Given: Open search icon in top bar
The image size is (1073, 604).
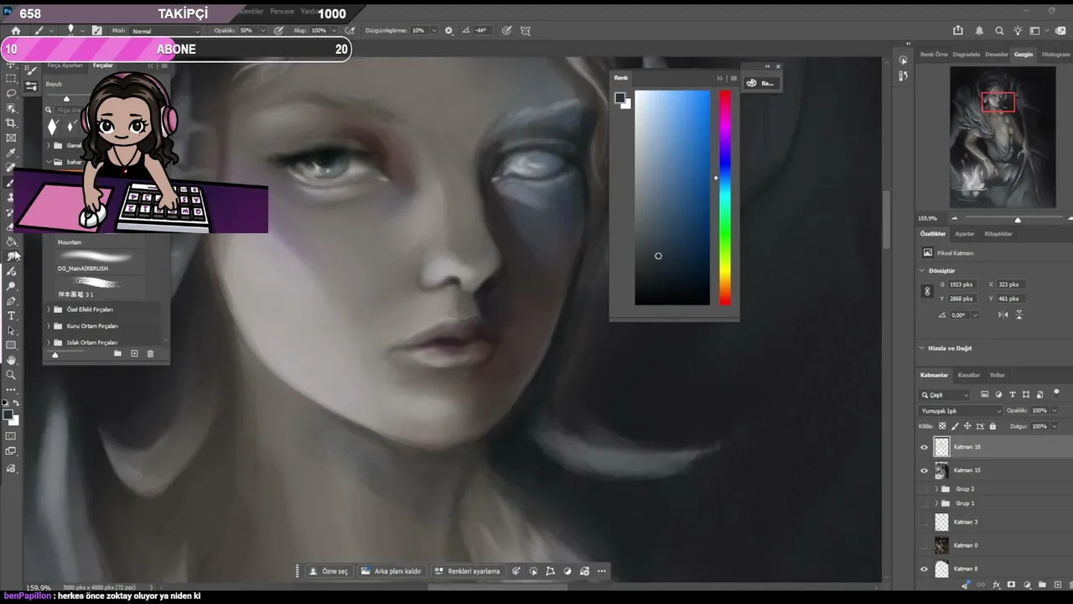Looking at the screenshot, I should click(998, 31).
